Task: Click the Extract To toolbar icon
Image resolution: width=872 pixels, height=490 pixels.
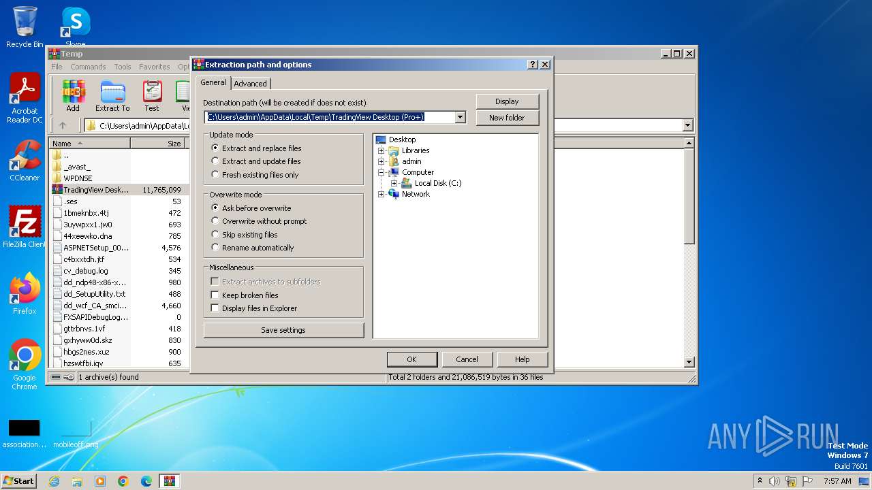Action: click(112, 96)
